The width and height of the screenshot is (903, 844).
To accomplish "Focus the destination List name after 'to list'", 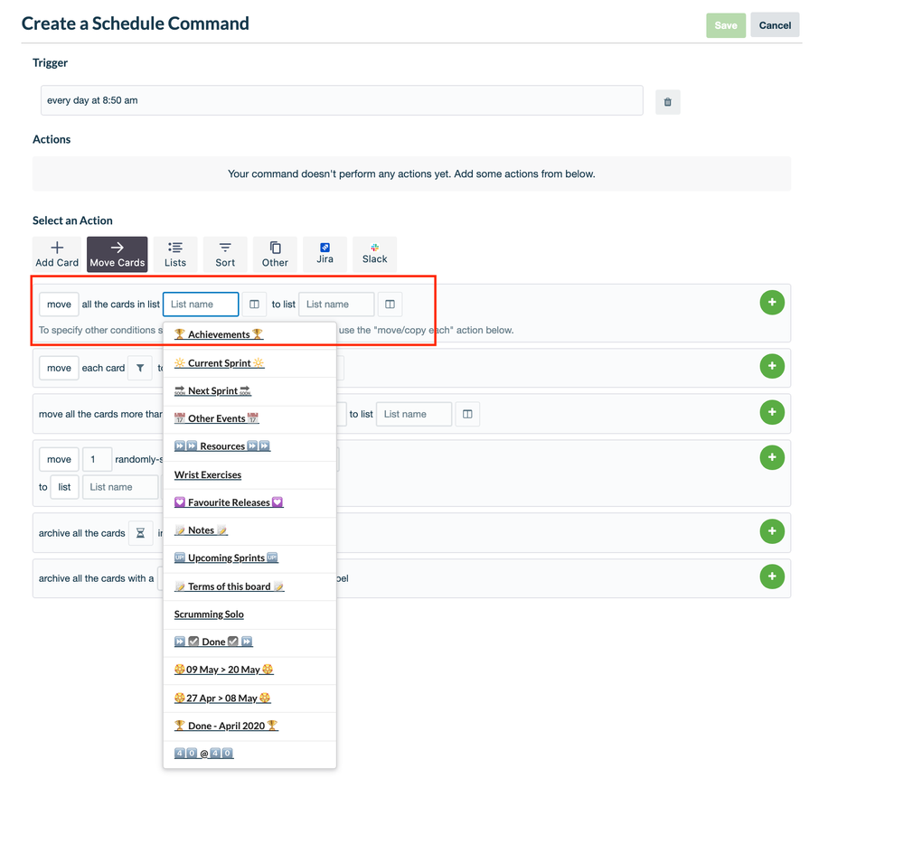I will pos(336,304).
